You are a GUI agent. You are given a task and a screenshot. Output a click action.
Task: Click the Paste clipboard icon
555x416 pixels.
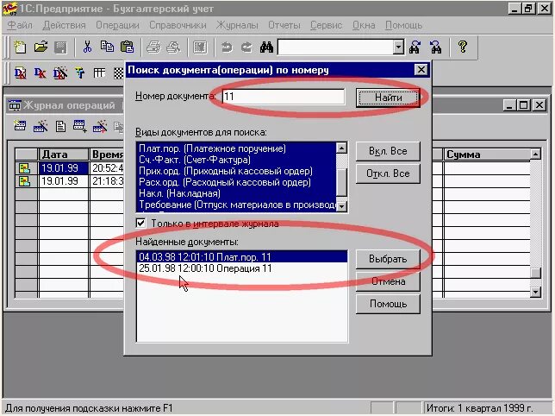tap(127, 47)
